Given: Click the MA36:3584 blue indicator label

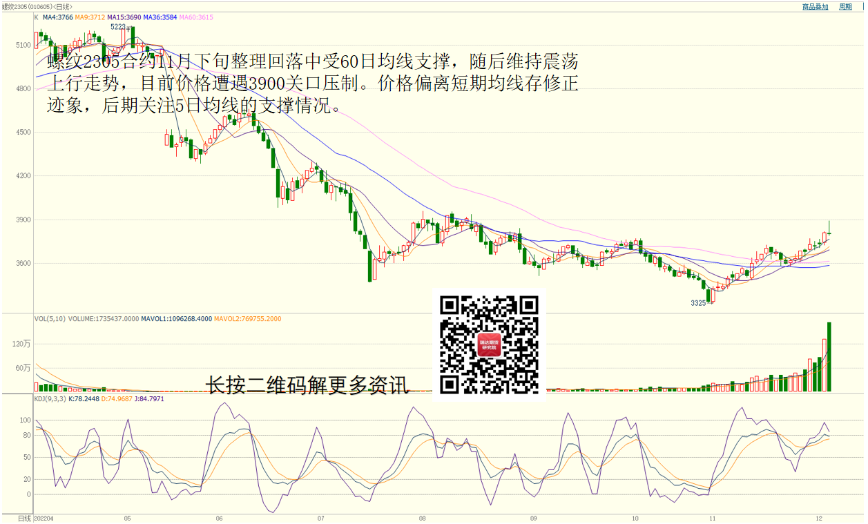Looking at the screenshot, I should pos(160,17).
